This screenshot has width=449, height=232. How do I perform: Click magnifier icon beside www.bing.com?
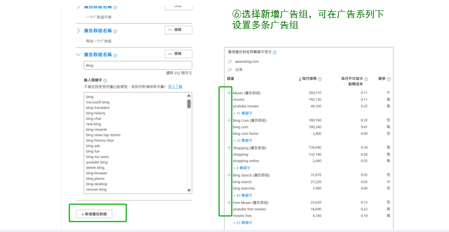229,62
